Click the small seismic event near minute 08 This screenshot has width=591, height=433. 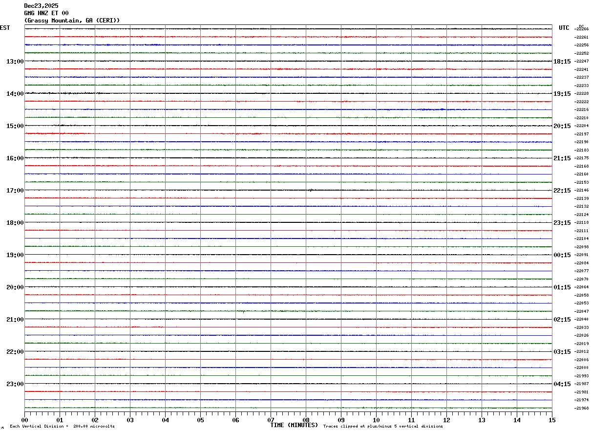[310, 190]
